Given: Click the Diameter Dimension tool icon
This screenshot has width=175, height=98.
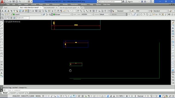Looking at the screenshot, I should tap(147, 14).
